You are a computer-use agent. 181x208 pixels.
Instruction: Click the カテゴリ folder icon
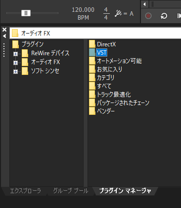[92, 77]
